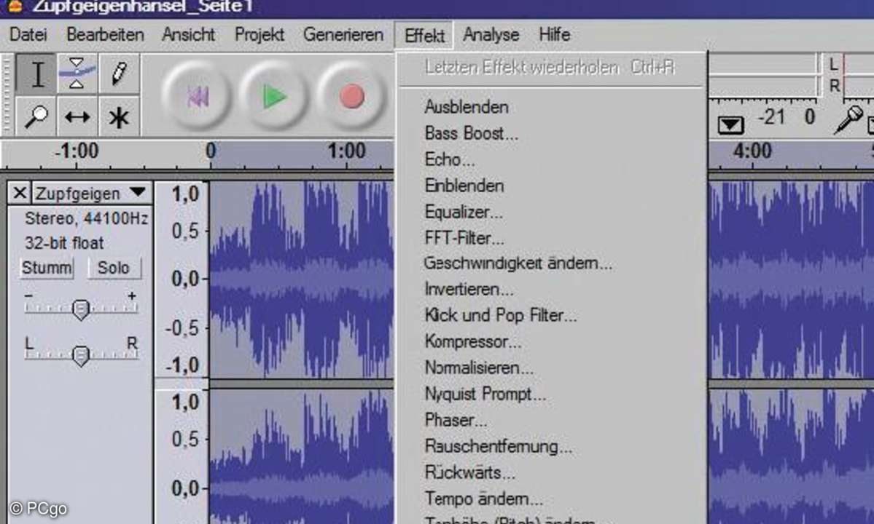This screenshot has height=524, width=874.
Task: Open the Datei menu
Action: click(x=28, y=34)
